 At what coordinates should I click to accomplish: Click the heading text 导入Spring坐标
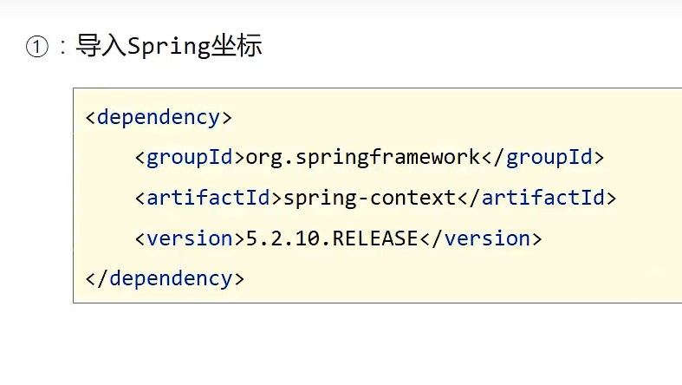tap(169, 46)
